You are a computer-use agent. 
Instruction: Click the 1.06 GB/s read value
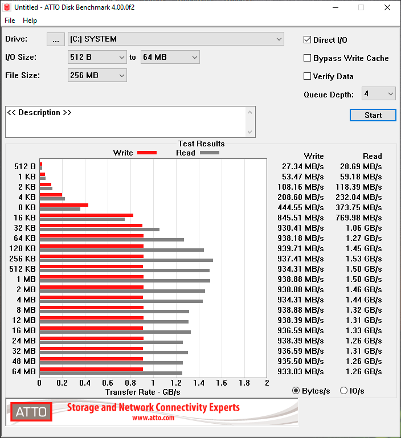[363, 228]
